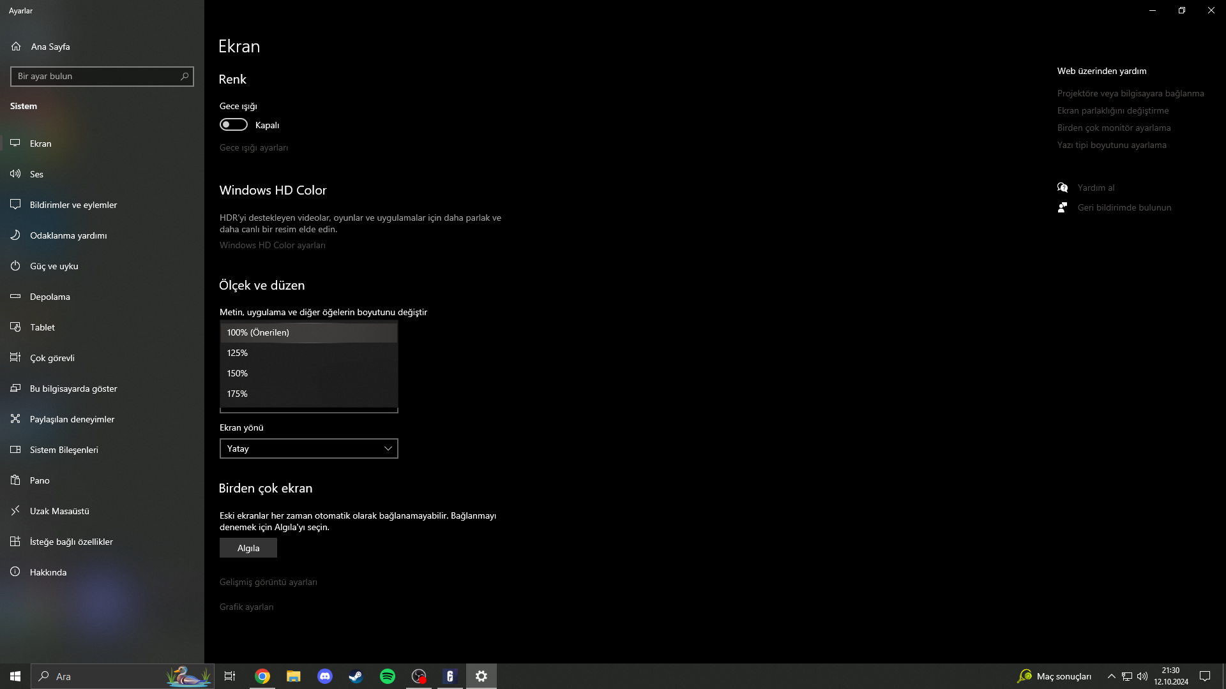
Task: Open network icon in system tray
Action: (1127, 676)
